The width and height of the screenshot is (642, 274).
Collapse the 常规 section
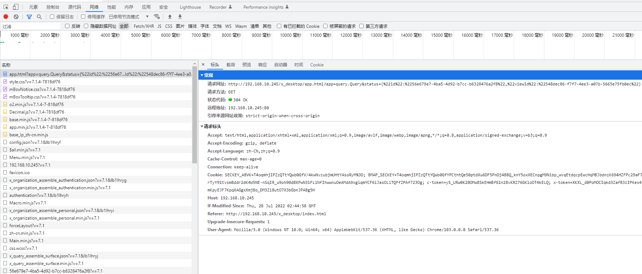click(202, 75)
